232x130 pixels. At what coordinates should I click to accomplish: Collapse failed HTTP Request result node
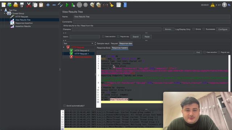[x=64, y=47]
